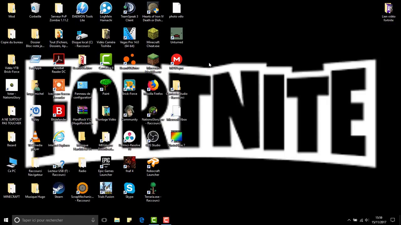The height and width of the screenshot is (225, 401).
Task: Launch Mozilla Firefox from desktop
Action: [153, 87]
